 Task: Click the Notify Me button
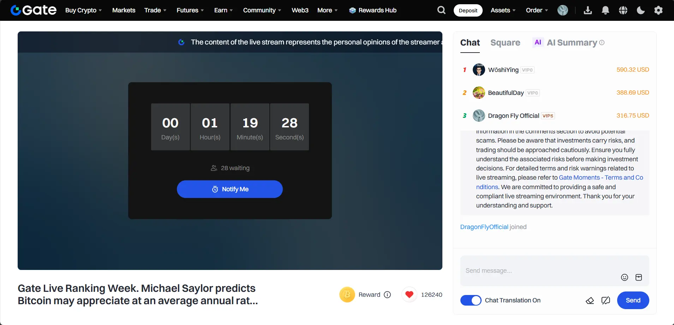click(x=230, y=189)
